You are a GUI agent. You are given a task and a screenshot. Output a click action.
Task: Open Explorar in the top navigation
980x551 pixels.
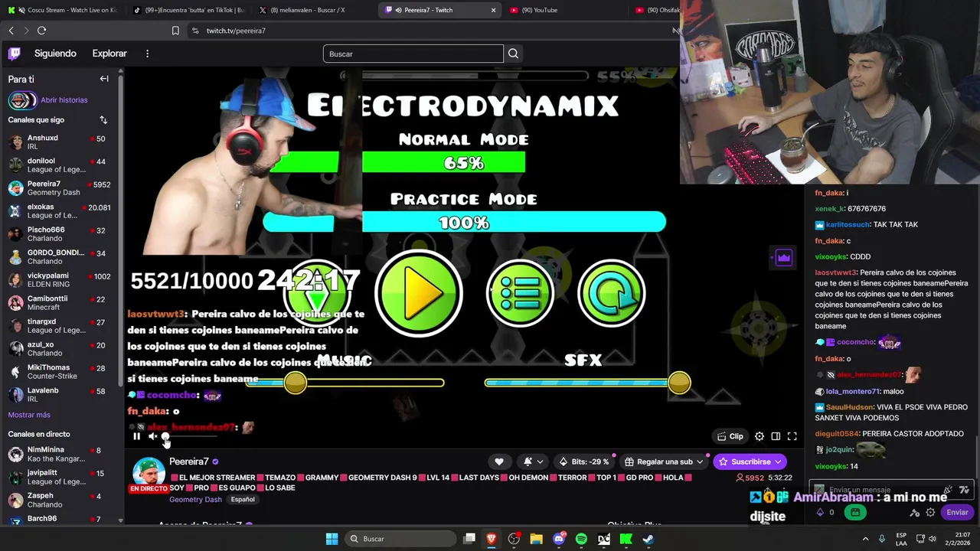[x=109, y=54]
